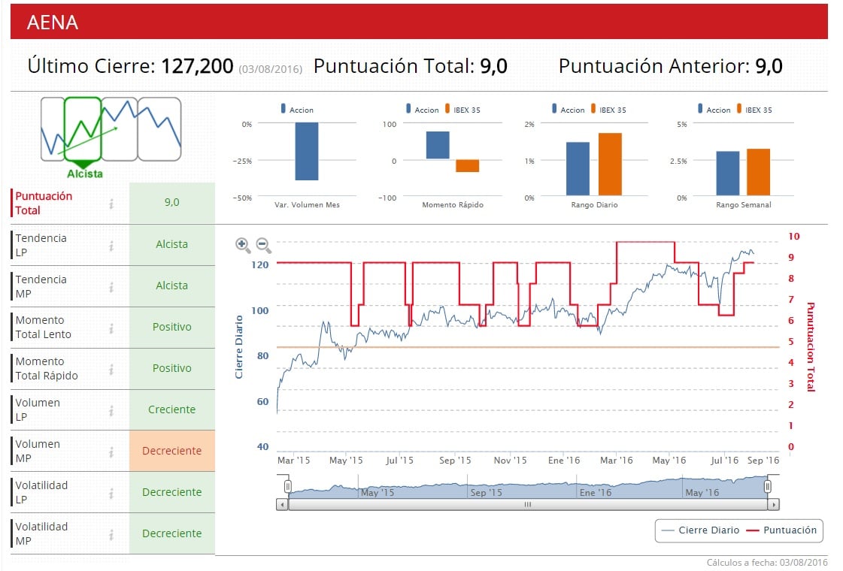Click the left handle of range navigator
Screen dimensions: 843x571
[287, 486]
